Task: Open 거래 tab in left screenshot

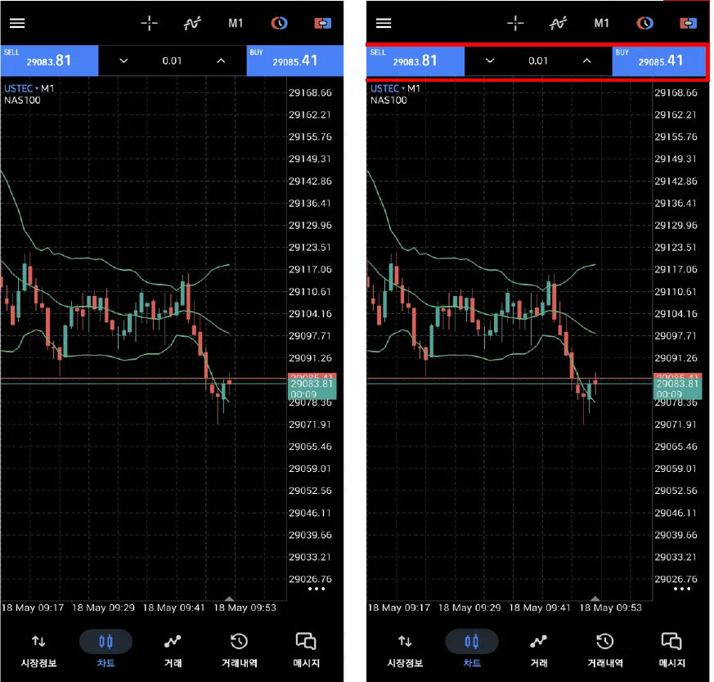Action: [x=173, y=651]
